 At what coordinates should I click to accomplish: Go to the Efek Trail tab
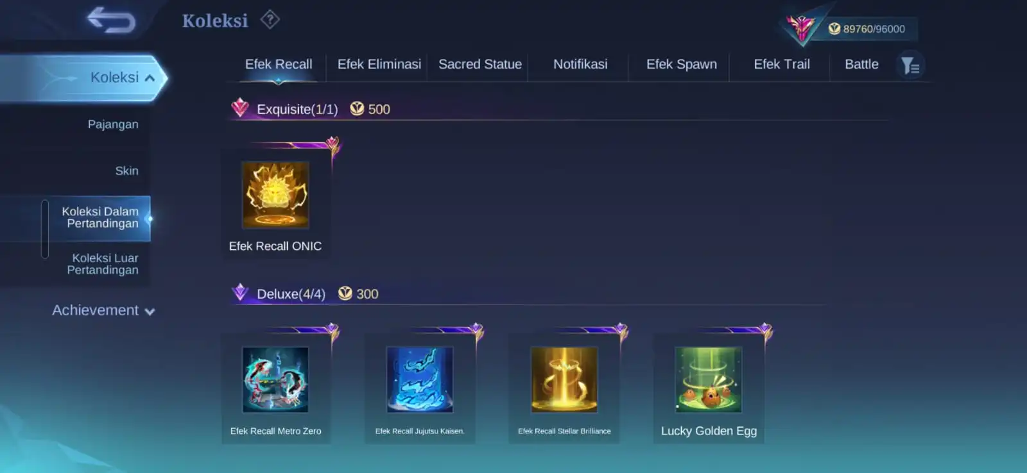782,64
